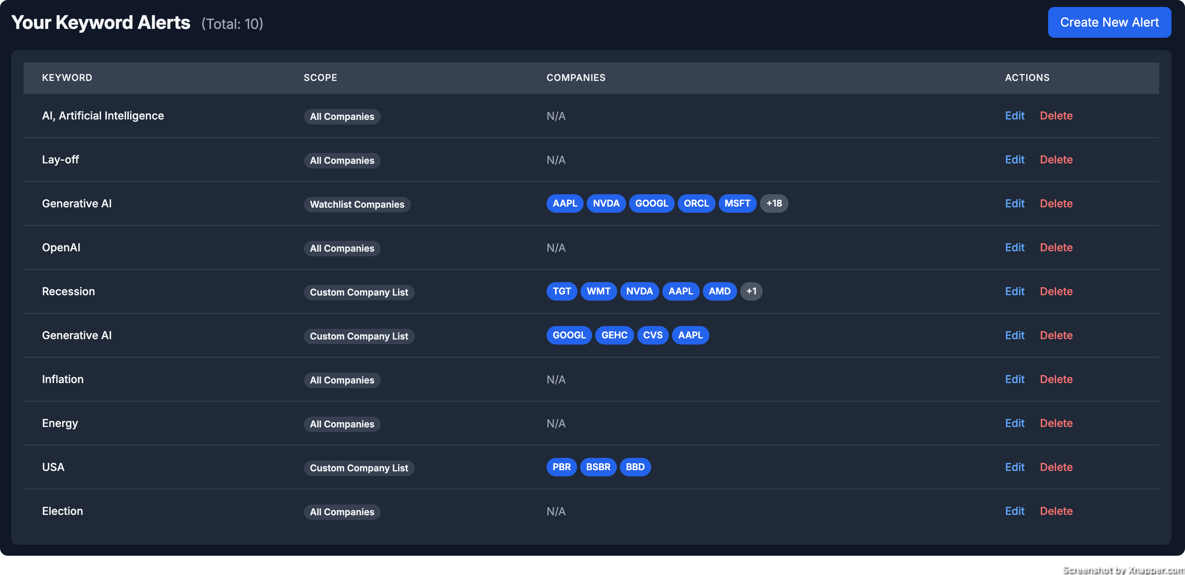
Task: Click the USA keyword text
Action: pyautogui.click(x=53, y=467)
